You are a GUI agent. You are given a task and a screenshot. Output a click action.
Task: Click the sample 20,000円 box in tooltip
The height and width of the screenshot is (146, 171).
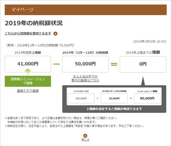click(x=114, y=98)
